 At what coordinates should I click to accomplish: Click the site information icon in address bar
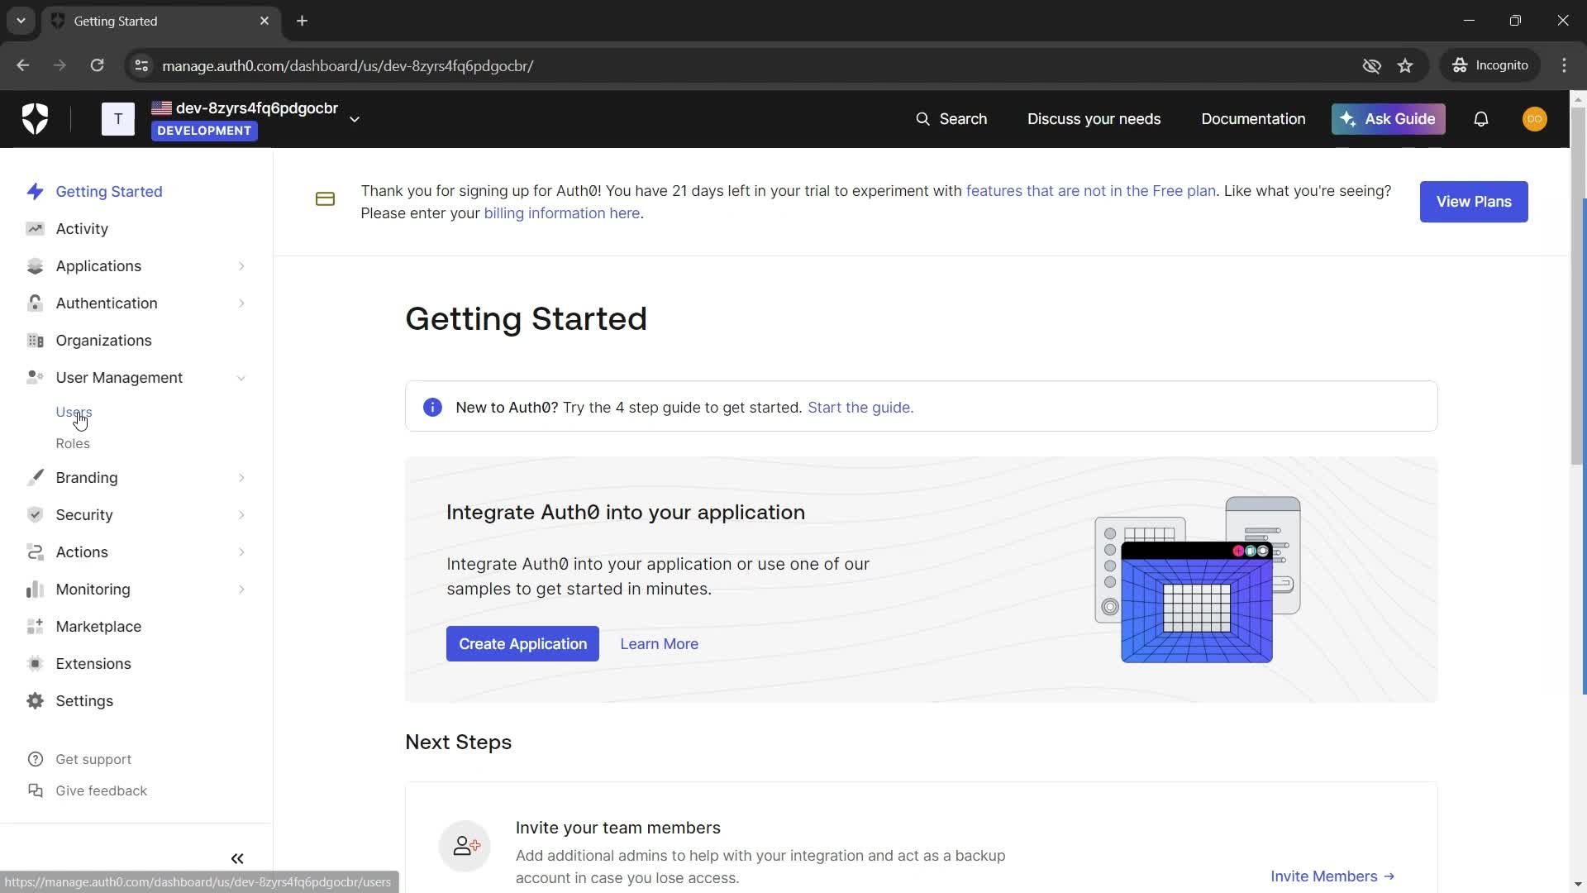[x=141, y=65]
